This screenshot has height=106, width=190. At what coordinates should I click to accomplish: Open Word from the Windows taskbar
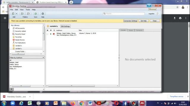90,103
